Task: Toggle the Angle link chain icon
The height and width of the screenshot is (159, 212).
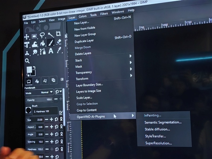Action: point(61,134)
